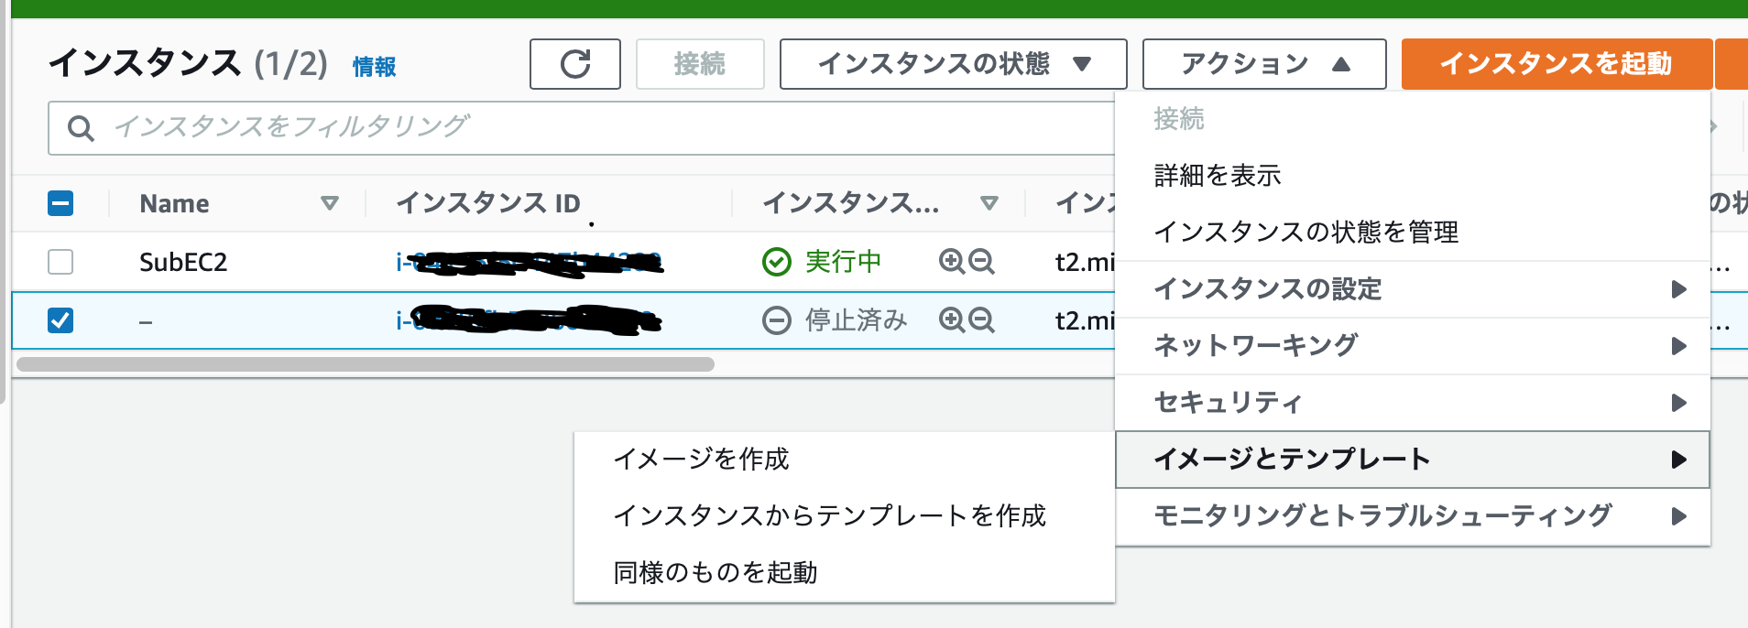The height and width of the screenshot is (628, 1748).
Task: Zoom in icon on the SubEC2 row
Action: point(952,262)
